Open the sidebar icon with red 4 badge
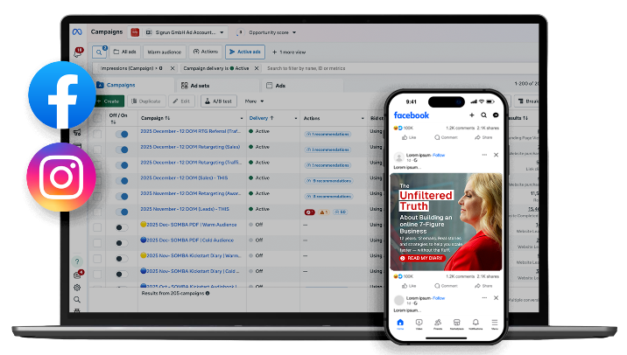Viewport: 627px width, 355px height. 78,275
